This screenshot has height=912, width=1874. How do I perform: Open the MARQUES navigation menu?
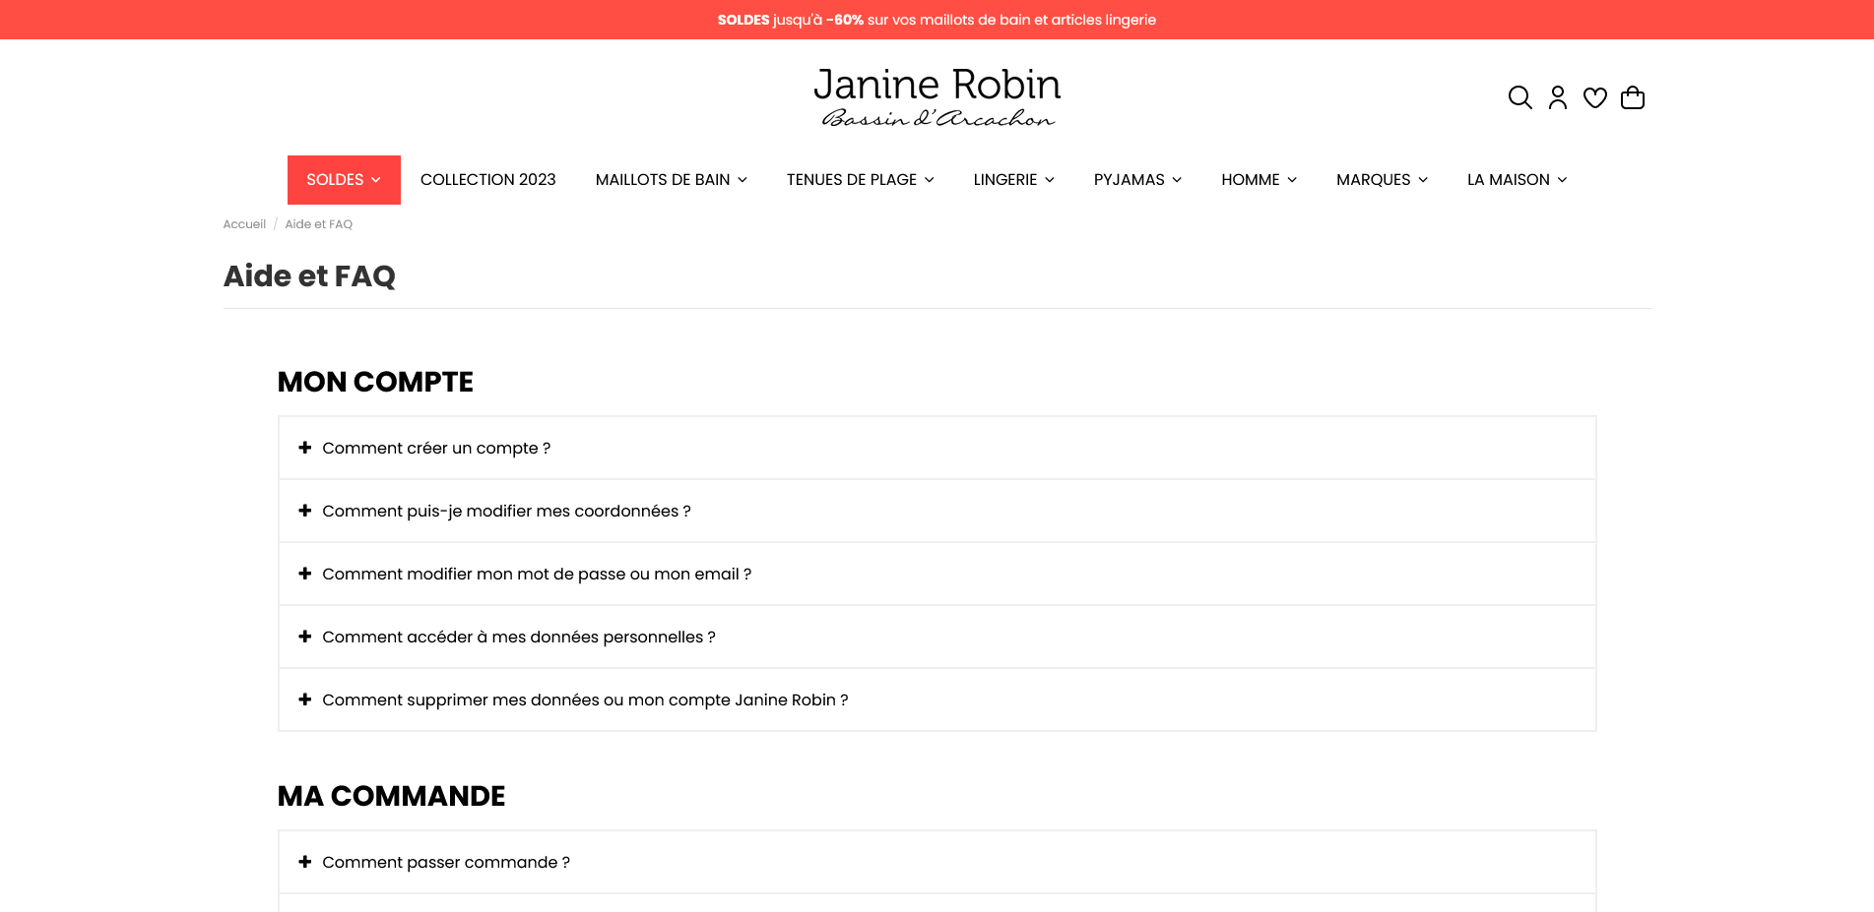(1382, 180)
